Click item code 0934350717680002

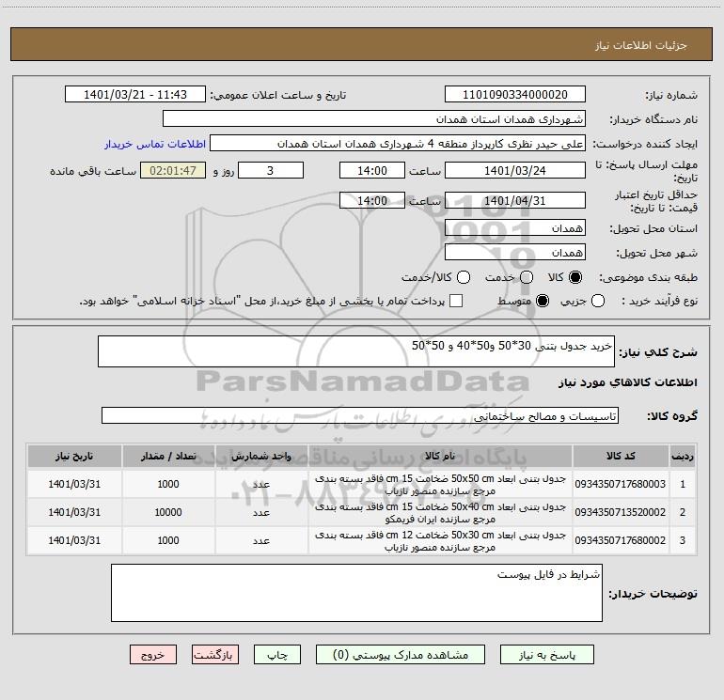coord(621,540)
